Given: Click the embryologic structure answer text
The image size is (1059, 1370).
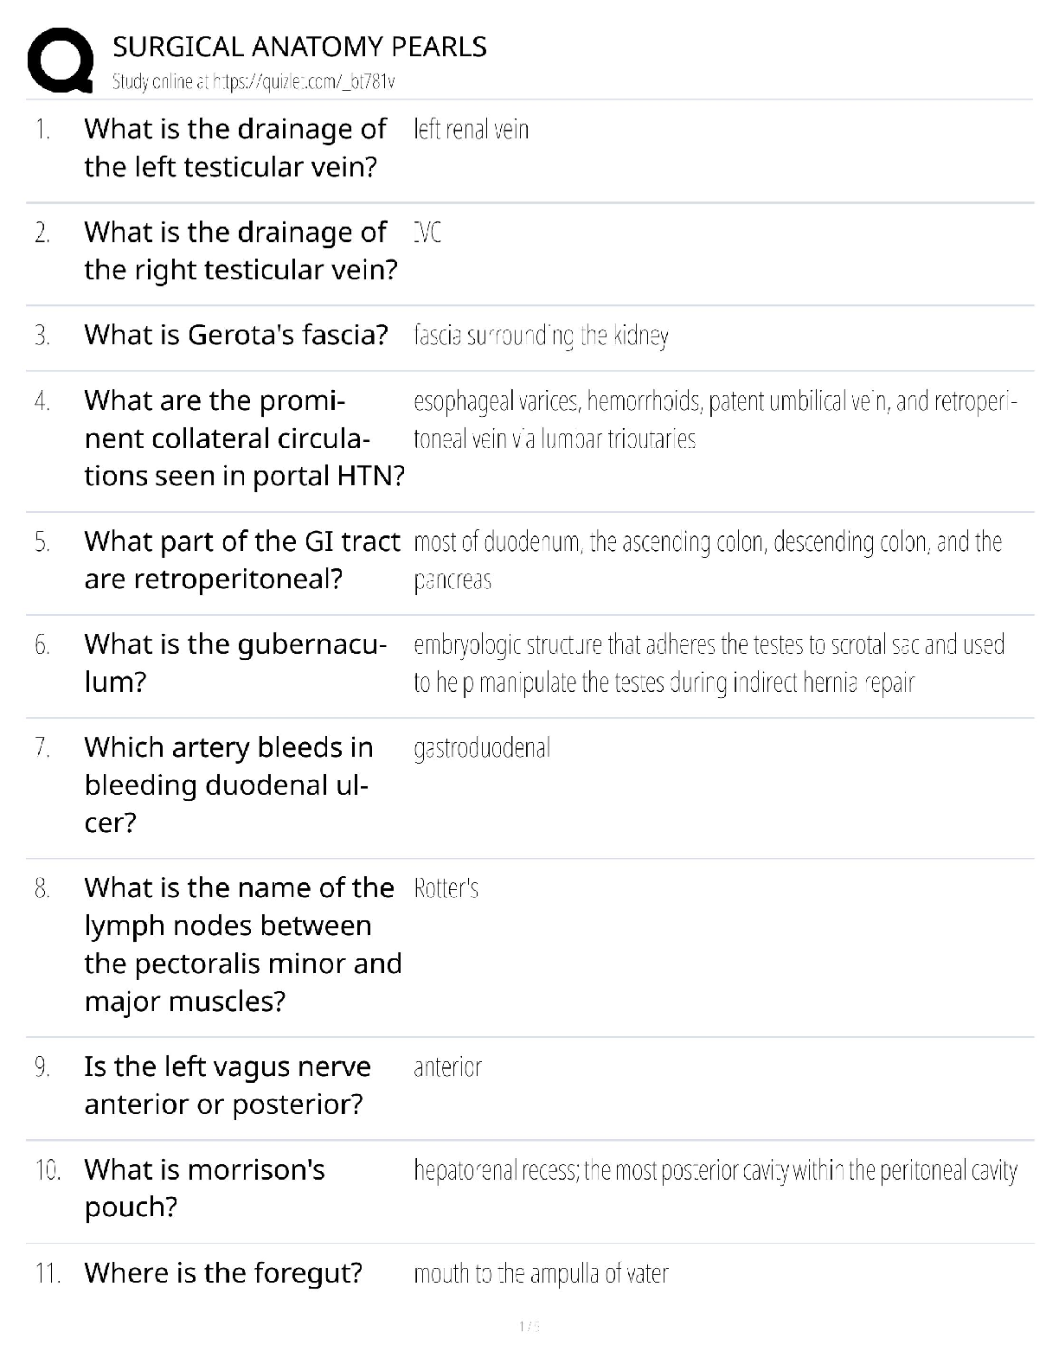Looking at the screenshot, I should pos(709,663).
